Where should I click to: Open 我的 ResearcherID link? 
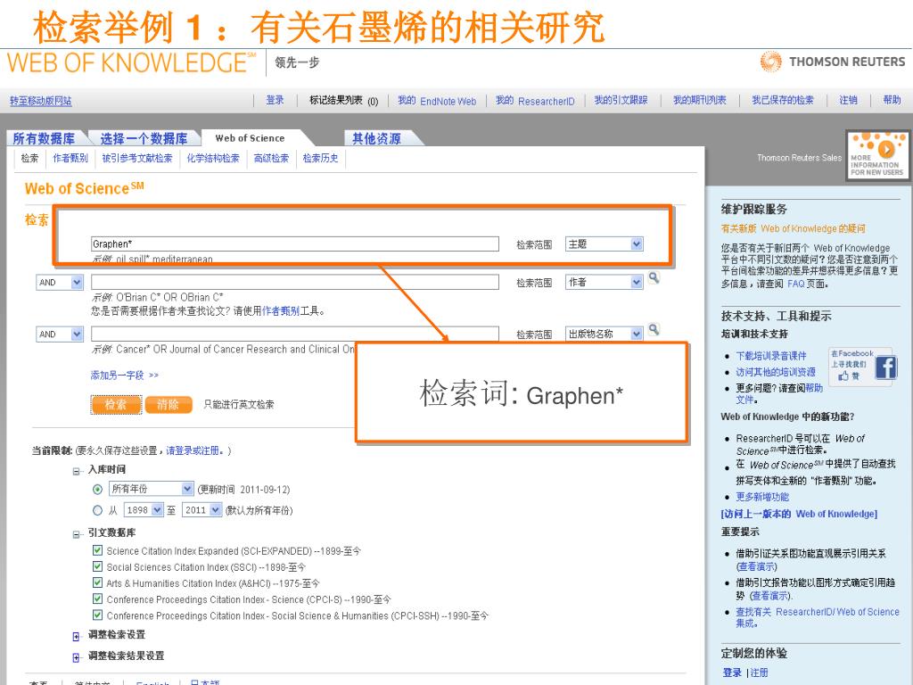[535, 101]
